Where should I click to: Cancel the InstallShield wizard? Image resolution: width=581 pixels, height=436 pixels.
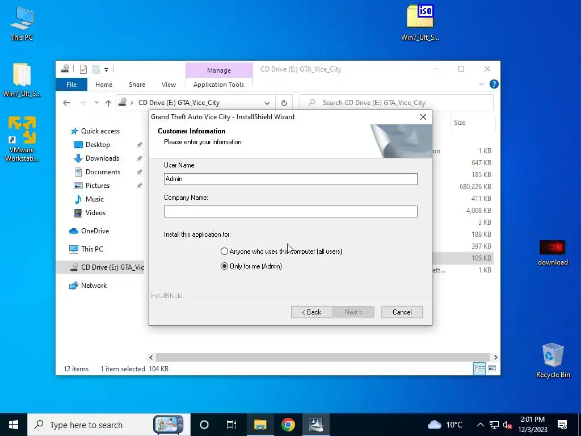click(402, 312)
